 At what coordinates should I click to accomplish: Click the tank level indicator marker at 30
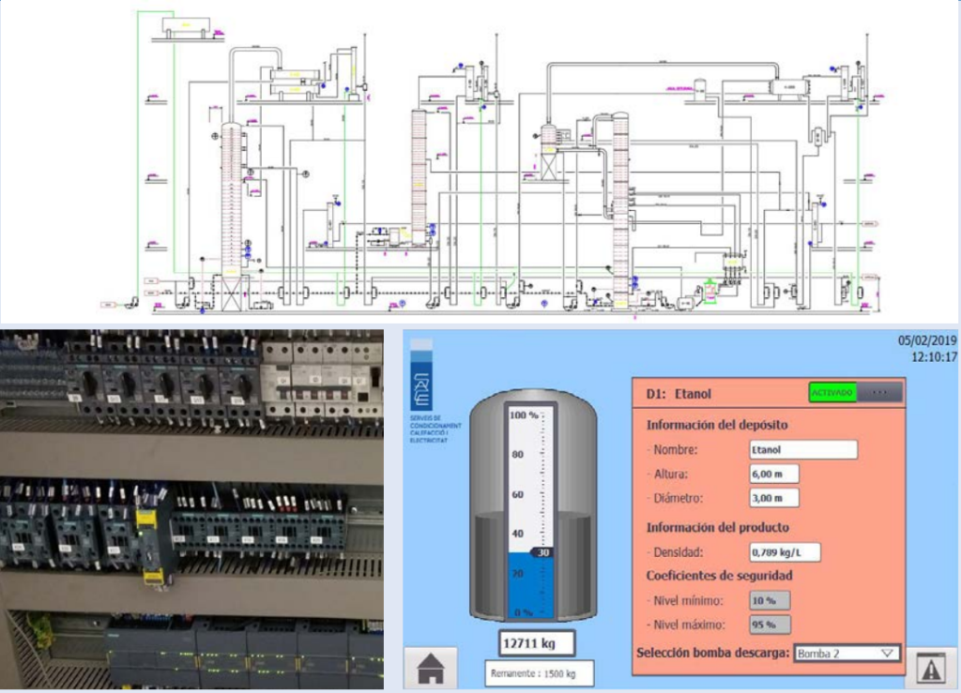[541, 553]
